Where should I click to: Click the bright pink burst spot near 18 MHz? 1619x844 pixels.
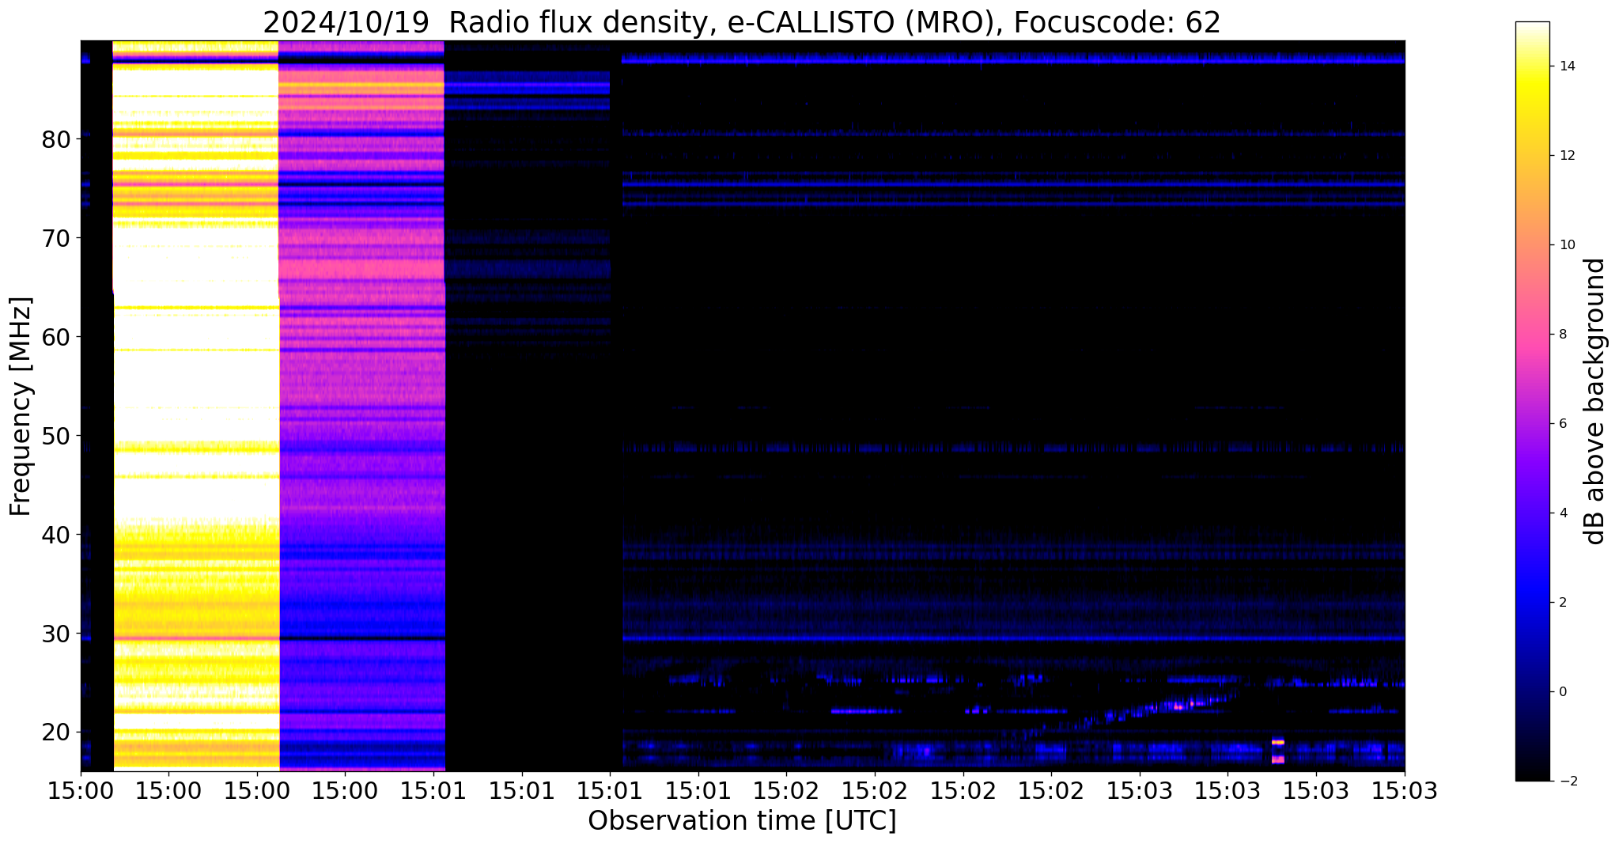pyautogui.click(x=1277, y=751)
